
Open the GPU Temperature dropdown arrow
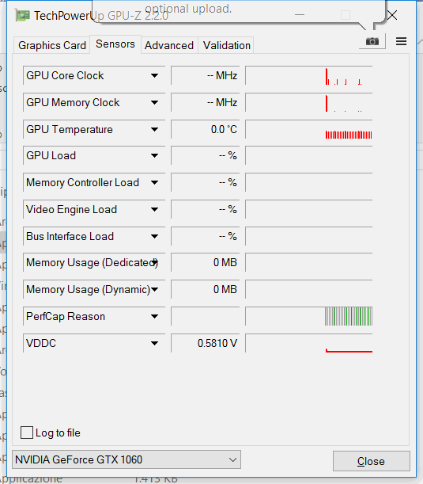pos(155,129)
